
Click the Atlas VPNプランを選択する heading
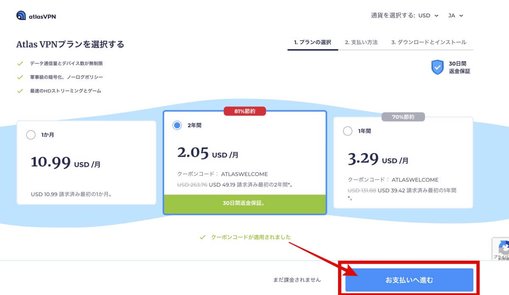point(70,44)
